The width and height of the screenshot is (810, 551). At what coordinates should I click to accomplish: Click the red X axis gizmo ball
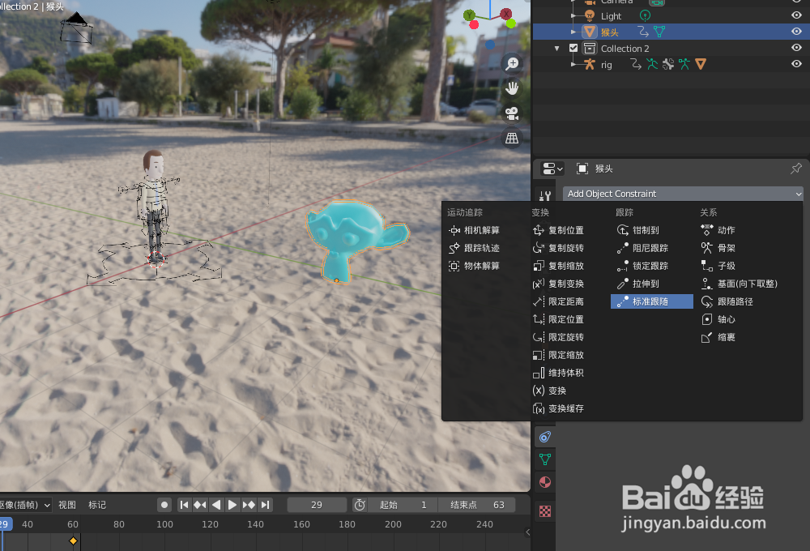click(x=505, y=14)
